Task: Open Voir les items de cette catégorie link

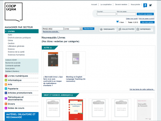Action: tap(142, 89)
